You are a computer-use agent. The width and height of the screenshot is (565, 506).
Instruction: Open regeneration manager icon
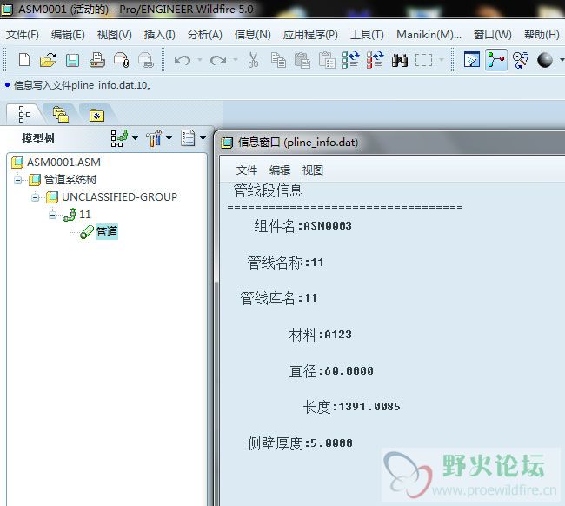tap(376, 60)
